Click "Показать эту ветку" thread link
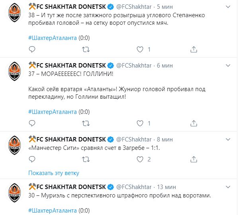The image size is (239, 215). coord(54,173)
